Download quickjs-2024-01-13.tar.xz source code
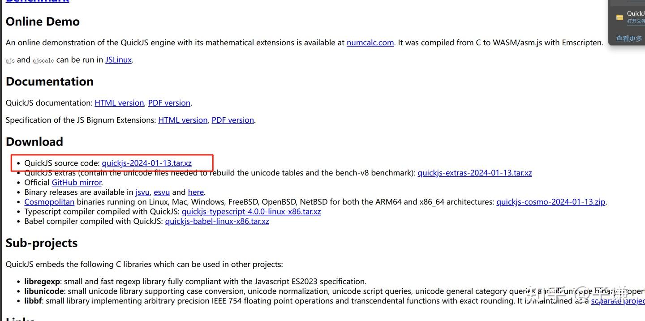Image resolution: width=645 pixels, height=321 pixels. [x=146, y=163]
